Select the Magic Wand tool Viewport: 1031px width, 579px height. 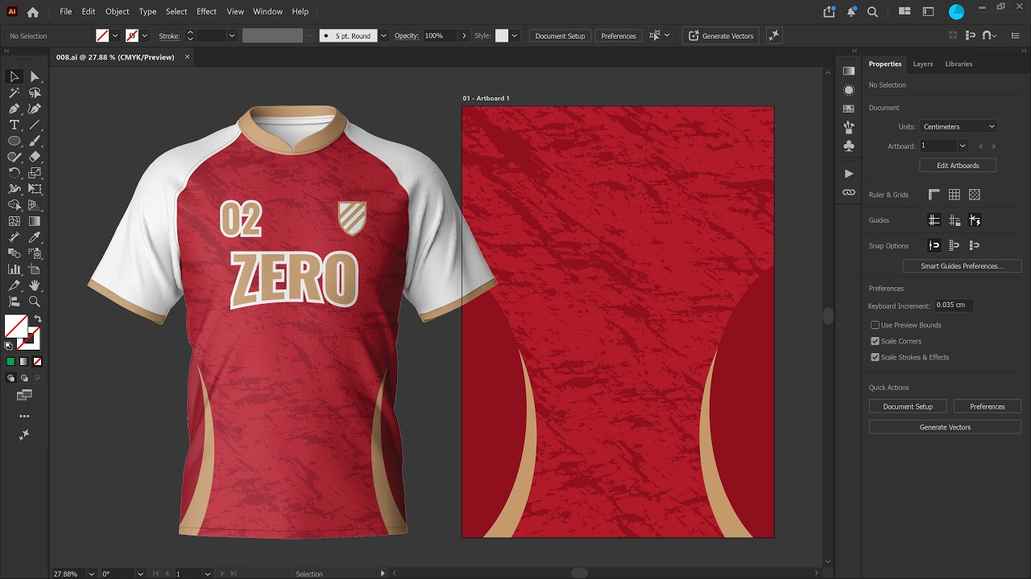tap(14, 92)
